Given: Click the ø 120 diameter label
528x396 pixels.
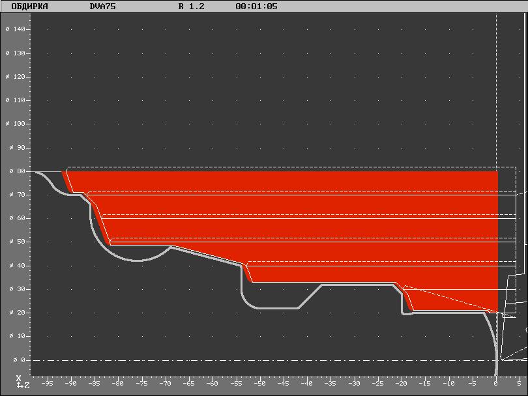Looking at the screenshot, I should point(16,77).
